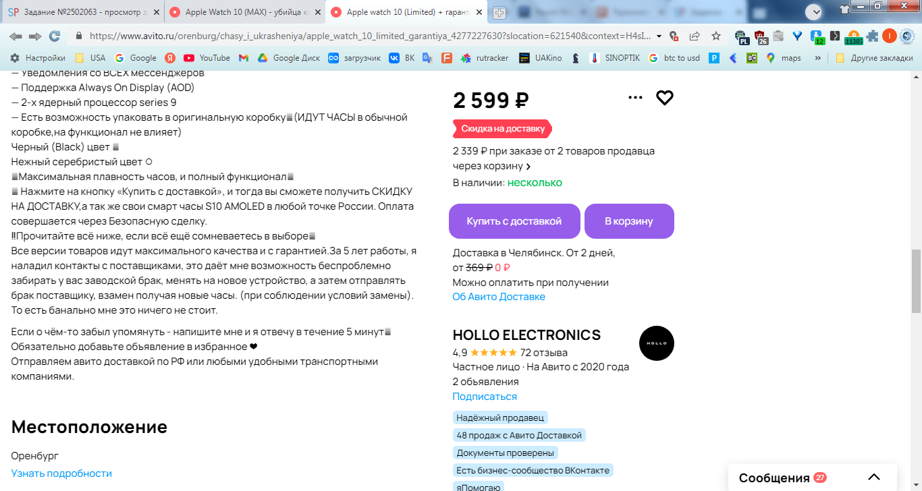The height and width of the screenshot is (491, 922).
Task: Switch to the Задание №2502063 tab
Action: [x=82, y=12]
